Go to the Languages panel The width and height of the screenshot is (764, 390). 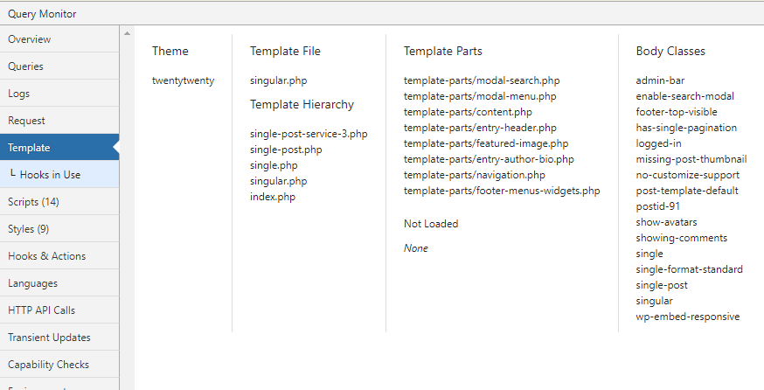(x=59, y=283)
